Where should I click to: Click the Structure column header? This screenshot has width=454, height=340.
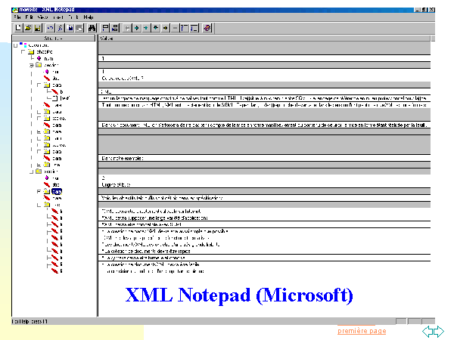pos(53,37)
